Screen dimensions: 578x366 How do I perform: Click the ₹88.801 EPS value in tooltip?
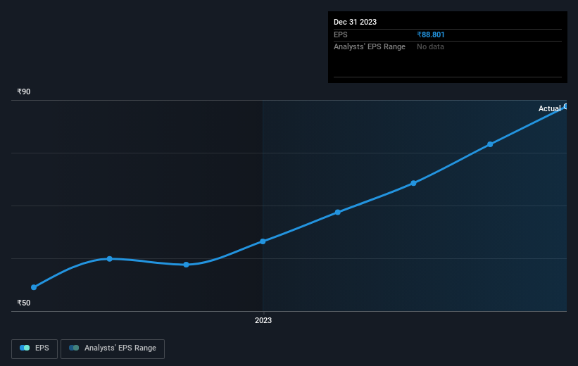tap(431, 34)
